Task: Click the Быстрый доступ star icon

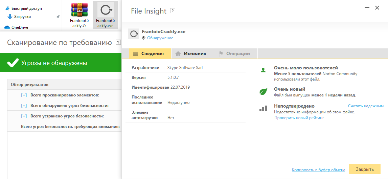Action: (7, 8)
